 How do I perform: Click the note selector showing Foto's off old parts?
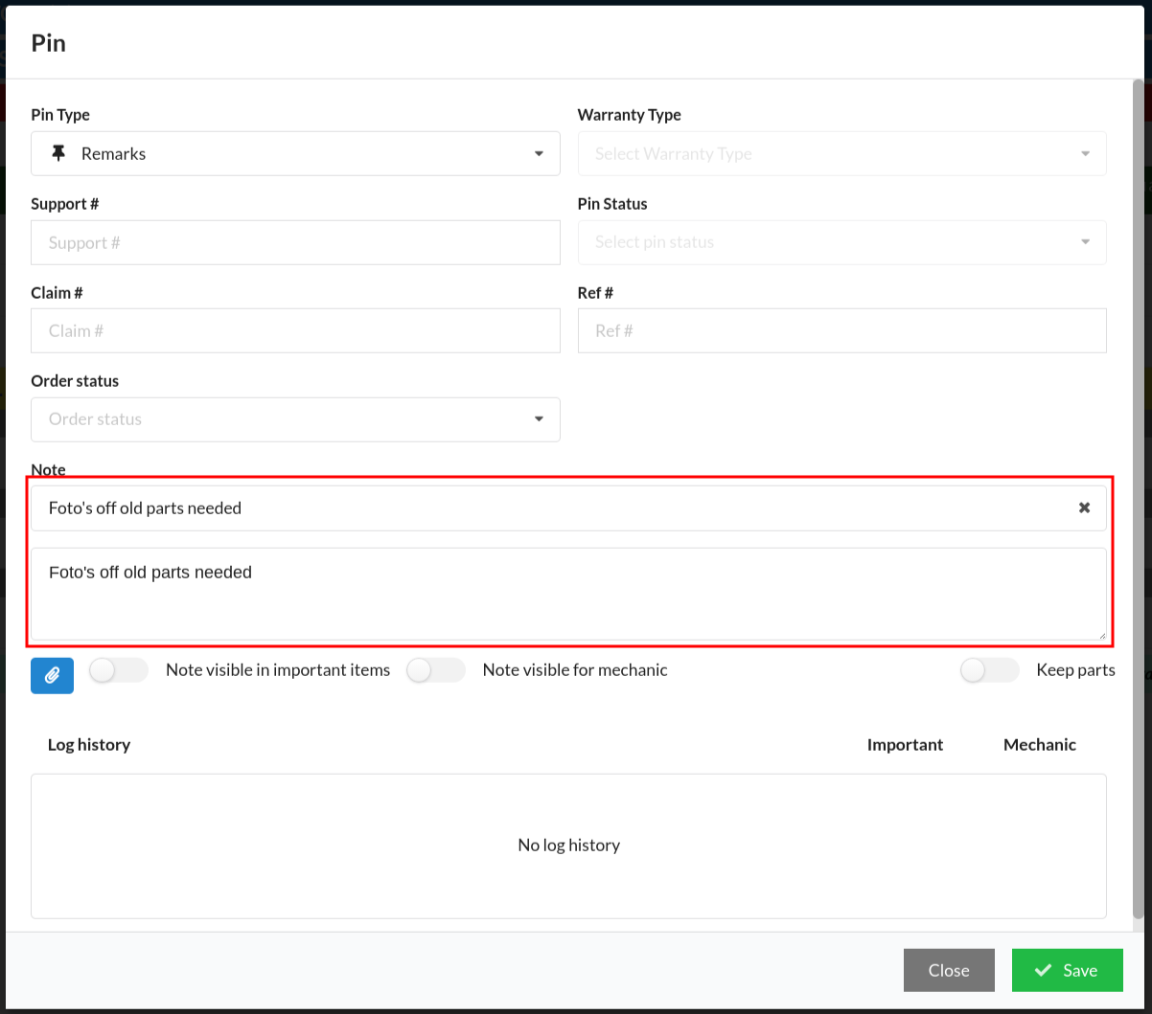pos(556,507)
